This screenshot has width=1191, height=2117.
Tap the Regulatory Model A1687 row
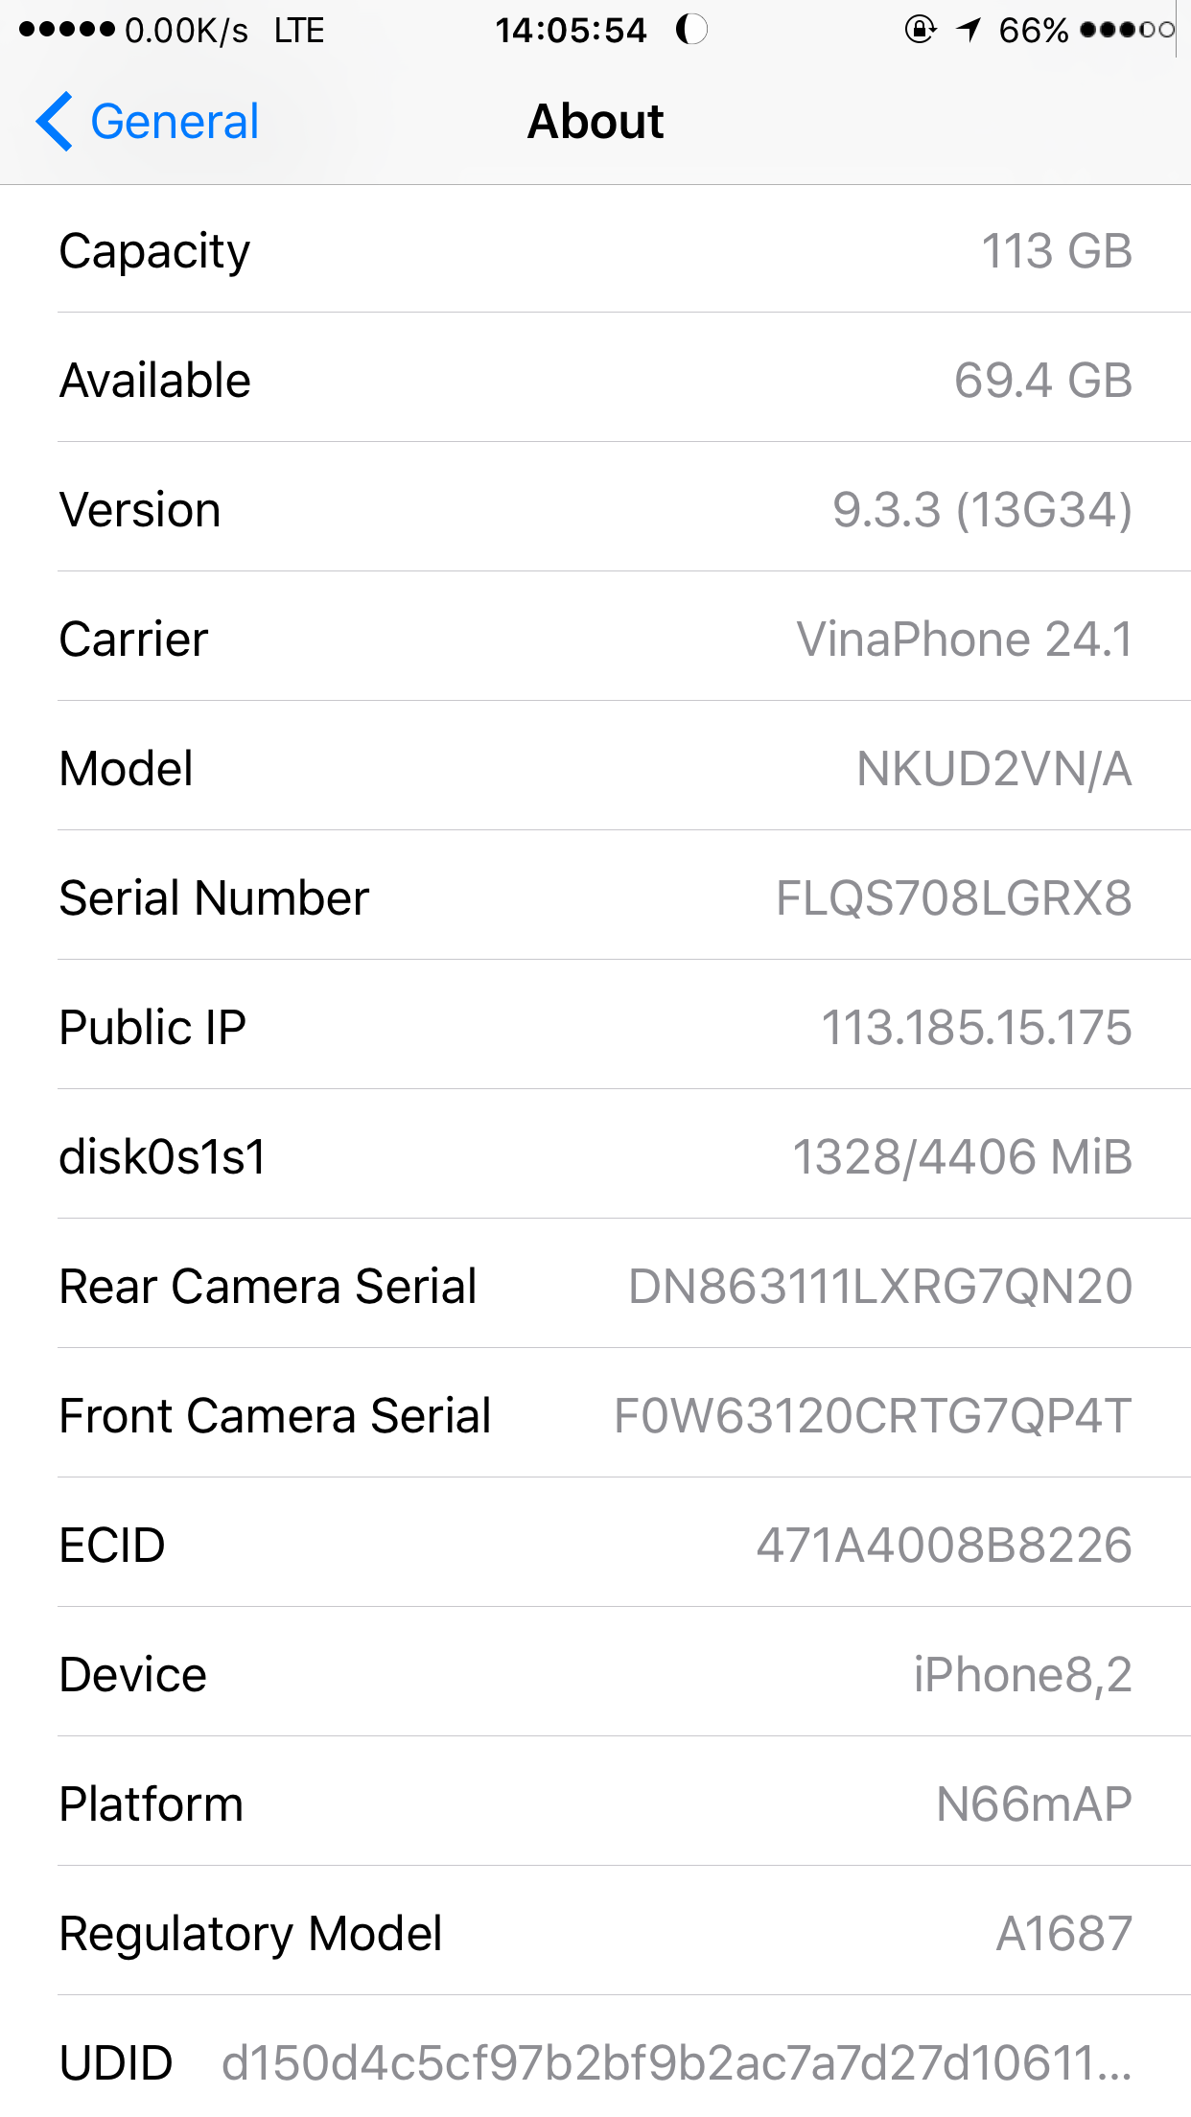pyautogui.click(x=595, y=1932)
